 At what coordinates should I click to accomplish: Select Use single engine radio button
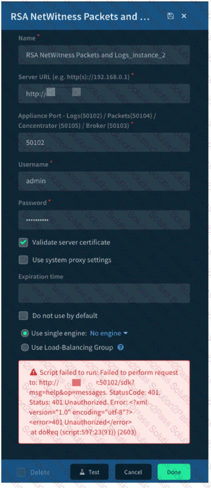click(x=25, y=333)
